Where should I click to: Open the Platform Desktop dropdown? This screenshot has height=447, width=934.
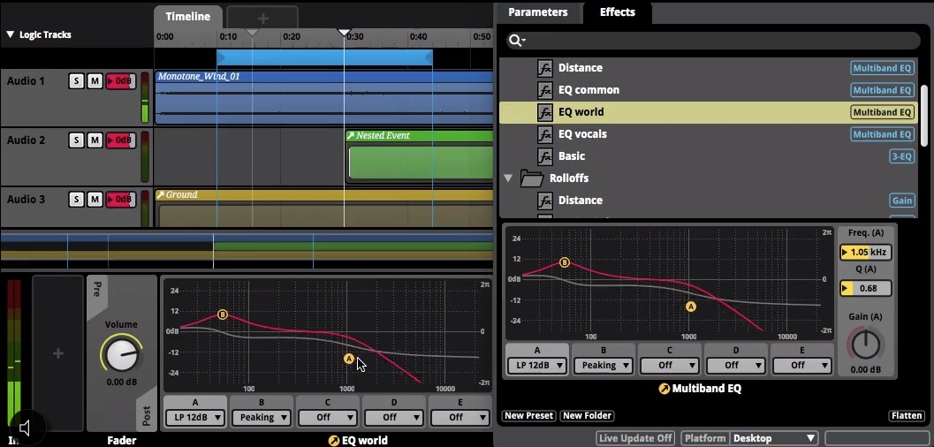click(x=749, y=438)
